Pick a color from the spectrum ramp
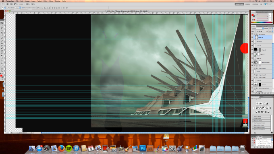This screenshot has height=154, width=274. tap(262, 22)
